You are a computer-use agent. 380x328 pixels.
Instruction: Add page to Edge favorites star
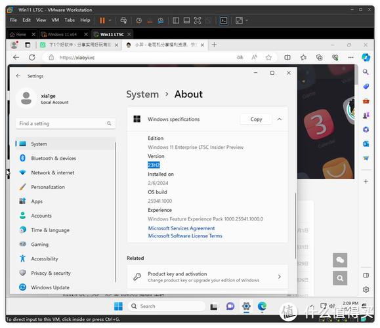tap(268, 58)
